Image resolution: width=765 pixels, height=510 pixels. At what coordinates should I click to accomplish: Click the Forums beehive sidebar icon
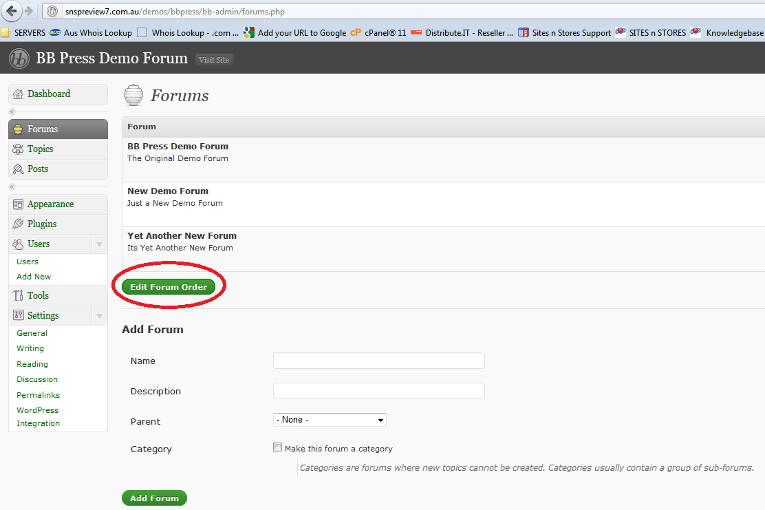coord(18,129)
